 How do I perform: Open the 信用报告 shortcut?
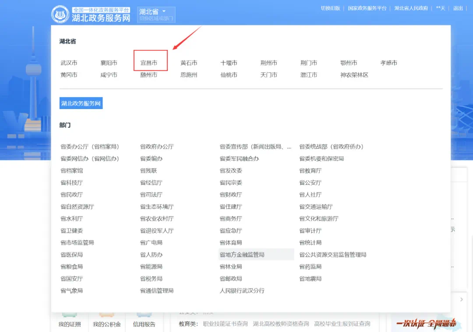pos(144,324)
